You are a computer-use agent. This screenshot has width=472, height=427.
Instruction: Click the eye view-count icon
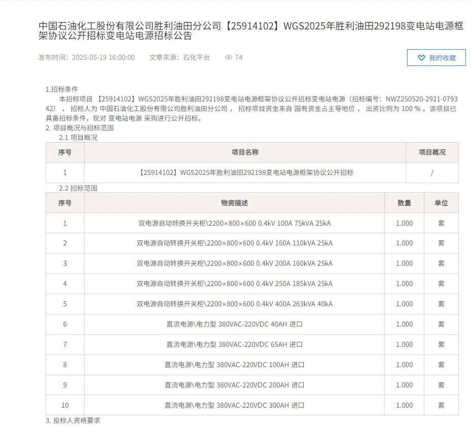pyautogui.click(x=229, y=57)
